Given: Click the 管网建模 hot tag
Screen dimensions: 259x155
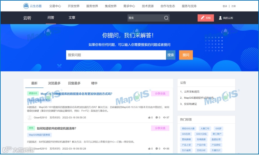Looking at the screenshot, I should (x=186, y=139).
